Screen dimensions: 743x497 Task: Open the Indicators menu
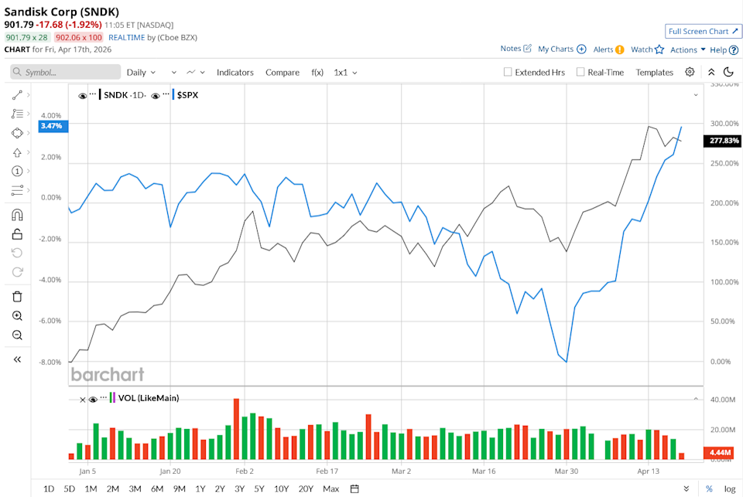tap(235, 72)
